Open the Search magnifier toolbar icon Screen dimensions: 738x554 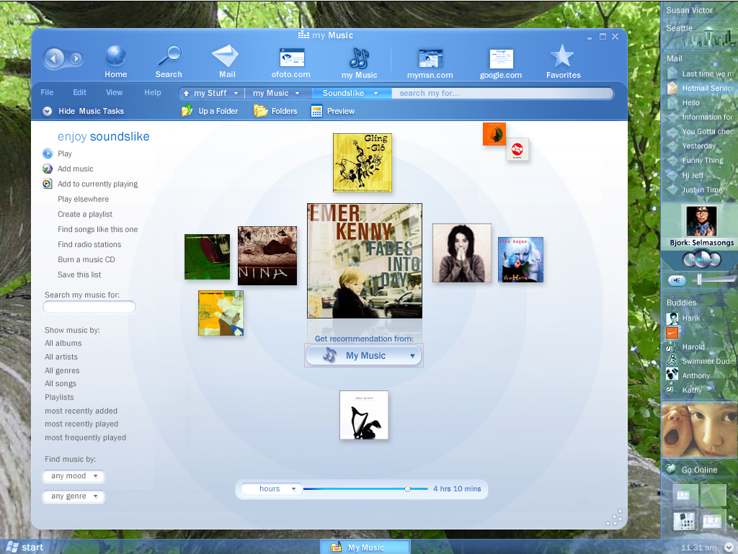click(169, 62)
